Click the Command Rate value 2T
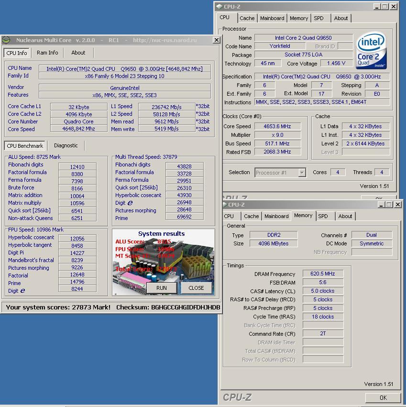This screenshot has width=406, height=407. tap(323, 333)
